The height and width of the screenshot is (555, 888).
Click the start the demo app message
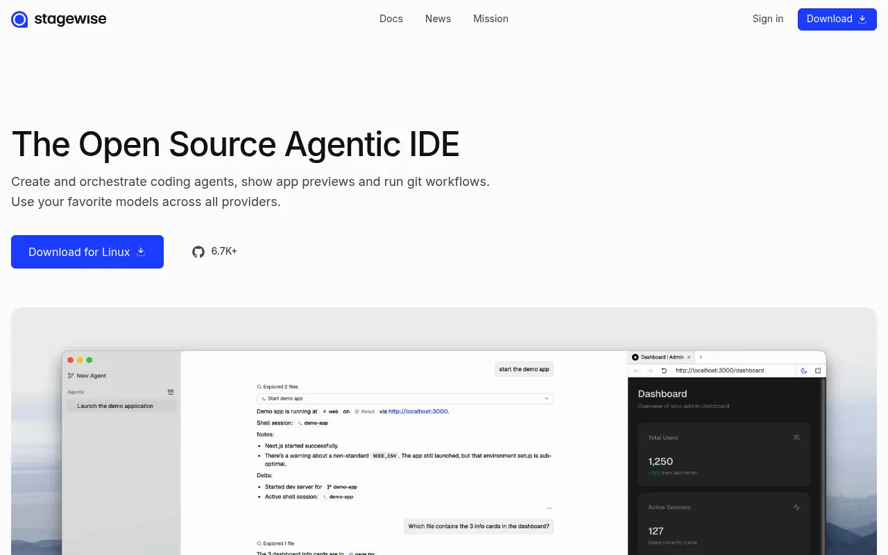click(524, 369)
